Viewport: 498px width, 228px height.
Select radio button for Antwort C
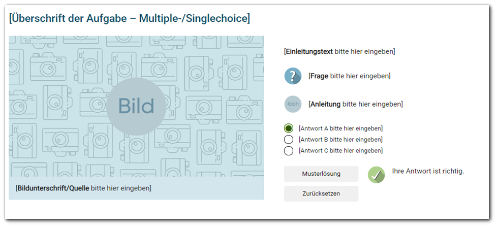click(289, 150)
